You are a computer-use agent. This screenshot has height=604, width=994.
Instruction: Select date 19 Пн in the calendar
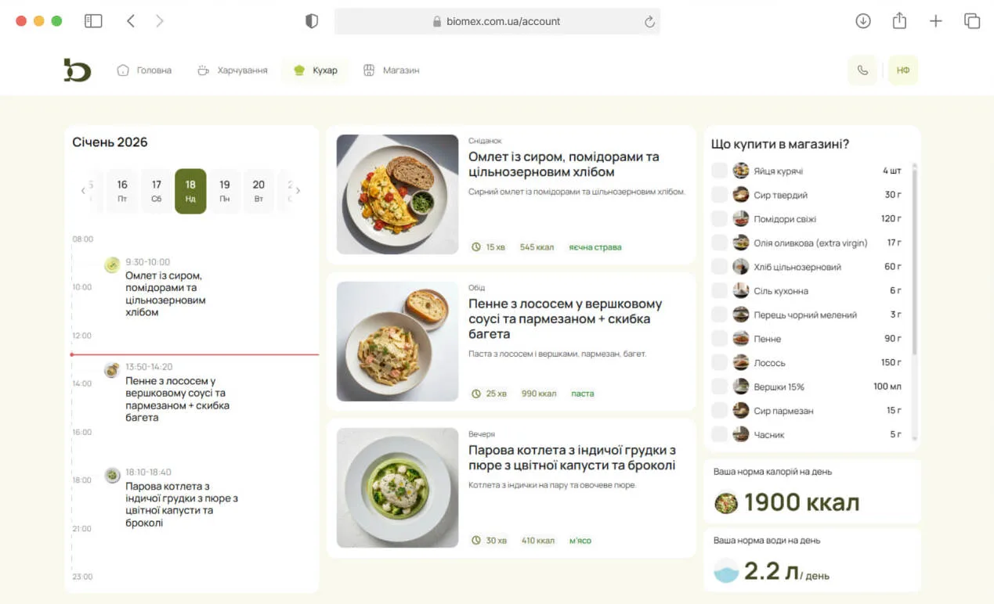pyautogui.click(x=225, y=191)
